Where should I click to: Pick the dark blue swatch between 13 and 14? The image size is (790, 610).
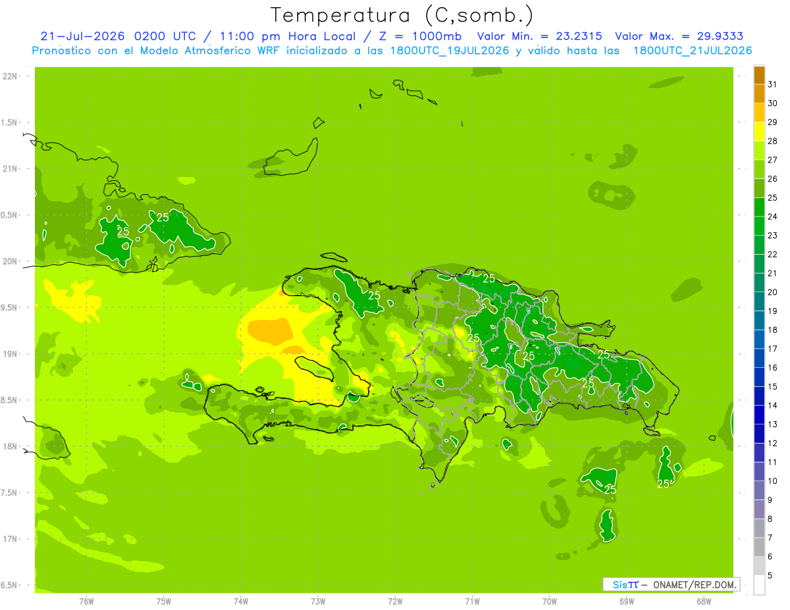pyautogui.click(x=759, y=415)
